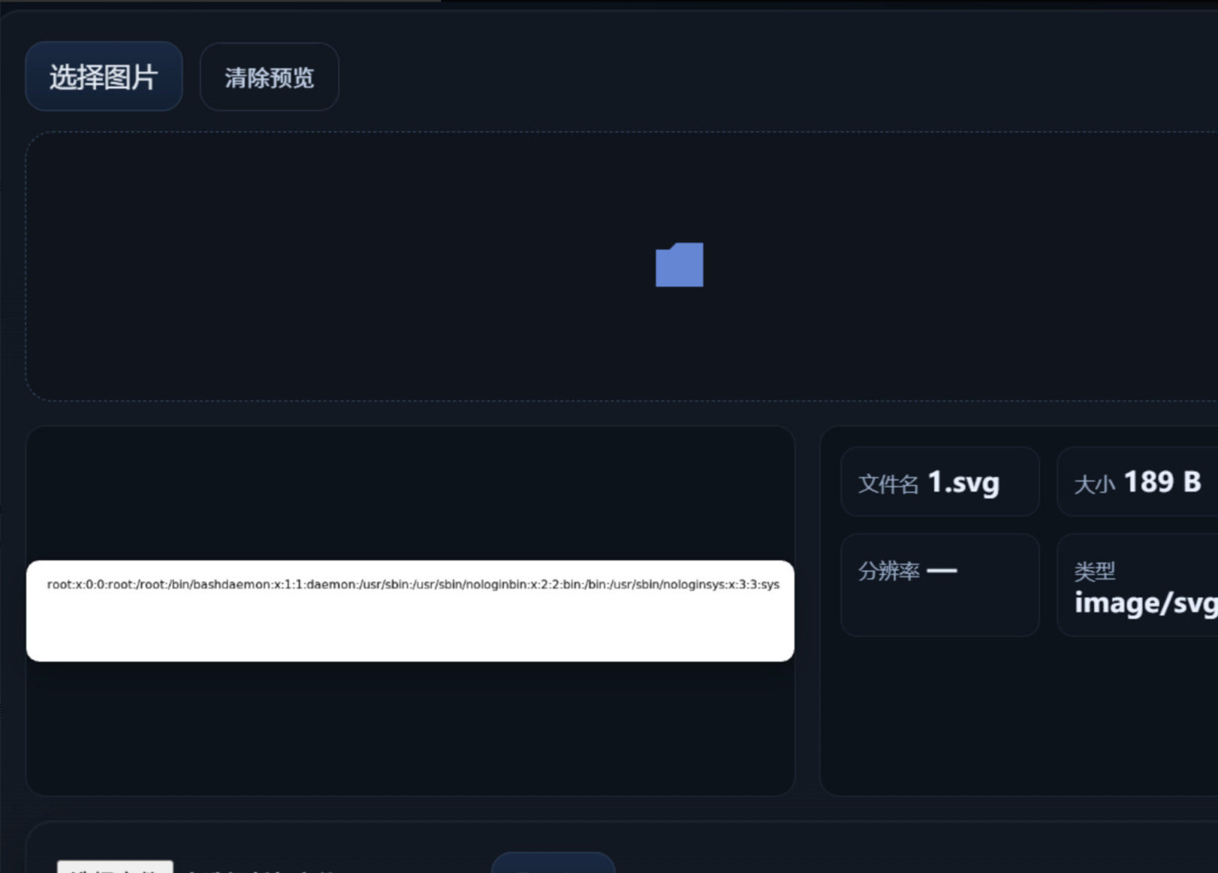Select the blue file icon in preview area

tap(680, 264)
